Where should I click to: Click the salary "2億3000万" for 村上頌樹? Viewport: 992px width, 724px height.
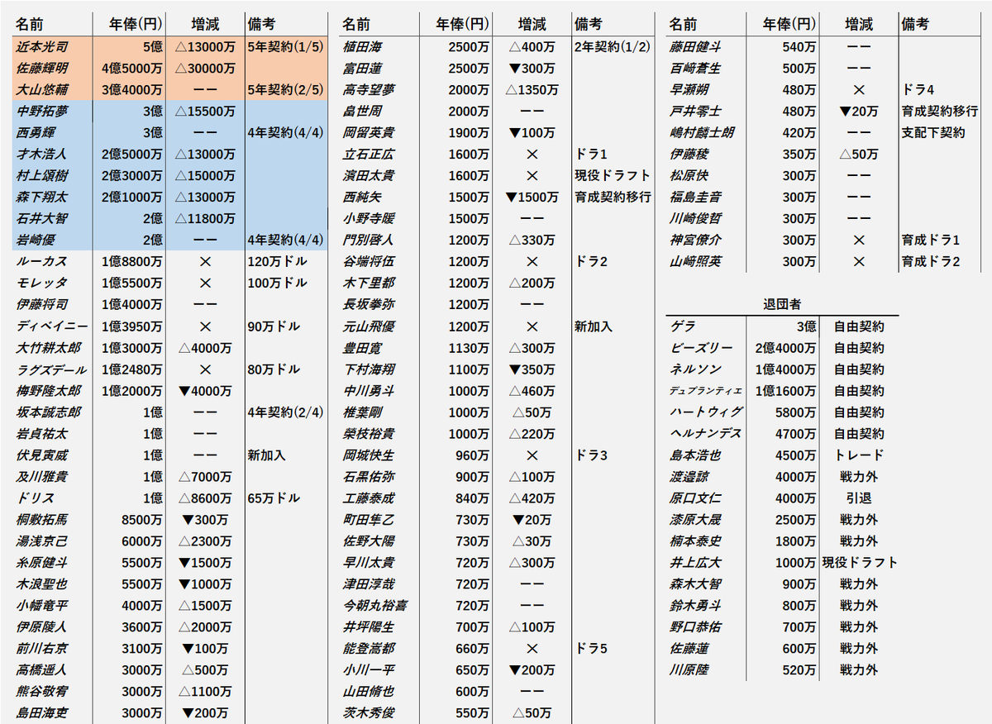click(131, 176)
